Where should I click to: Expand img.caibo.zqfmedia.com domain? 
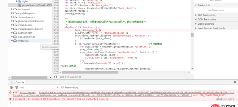coord(12,29)
